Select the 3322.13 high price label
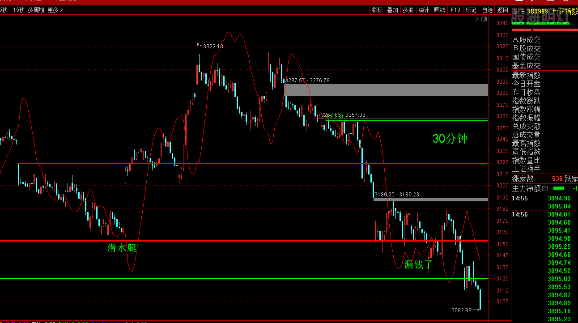The width and height of the screenshot is (578, 323). click(x=213, y=46)
